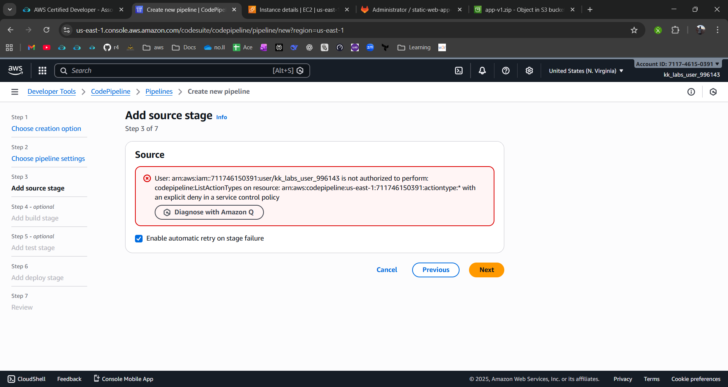Return to Choose pipeline settings step

click(48, 159)
